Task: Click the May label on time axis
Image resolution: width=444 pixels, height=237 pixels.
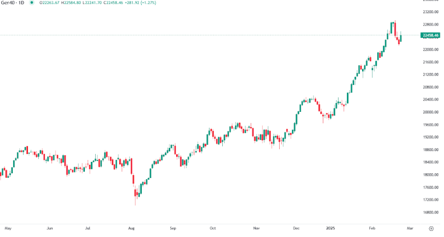Action: point(7,229)
